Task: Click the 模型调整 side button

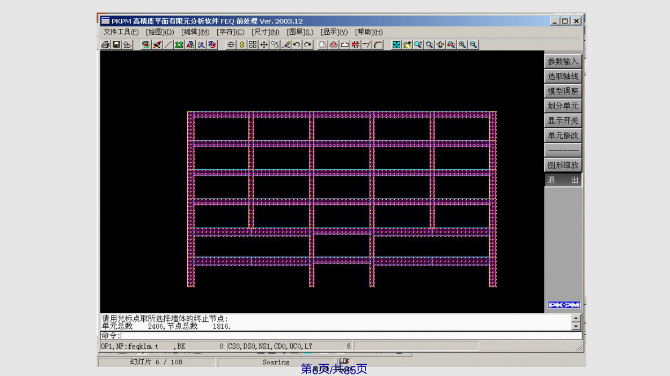Action: (x=563, y=91)
